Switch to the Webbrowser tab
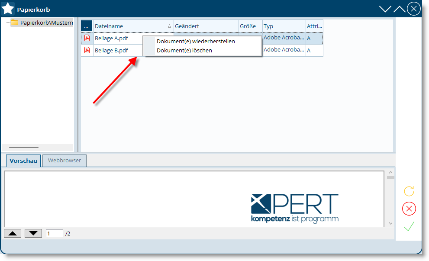The width and height of the screenshot is (429, 261). point(65,161)
